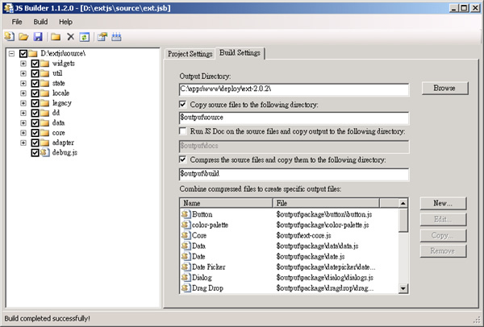Expand the legacy tree node
This screenshot has height=327, width=484.
coord(23,103)
